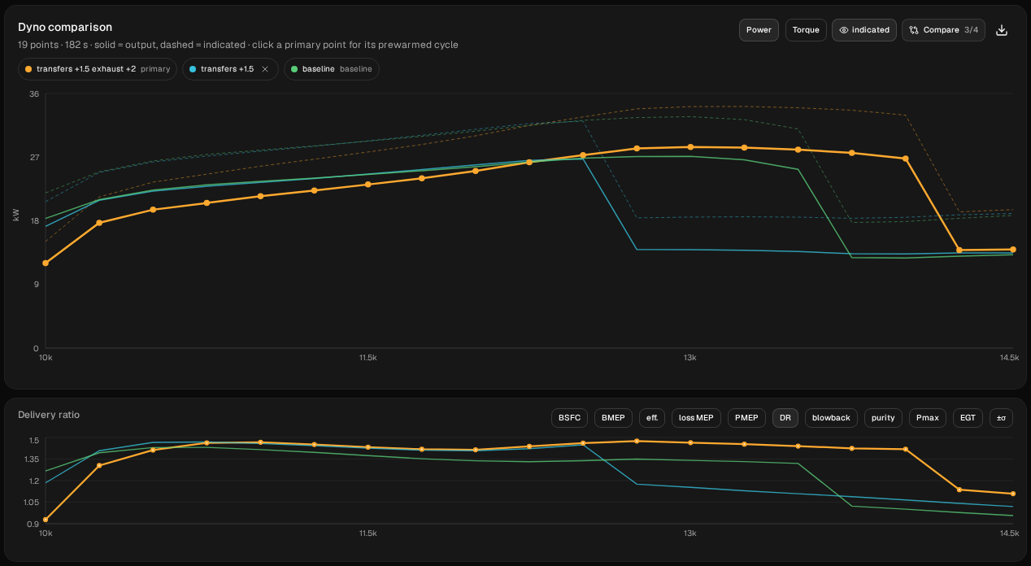The height and width of the screenshot is (566, 1031).
Task: Click the blue transfers +1.5 color dot
Action: coord(194,69)
